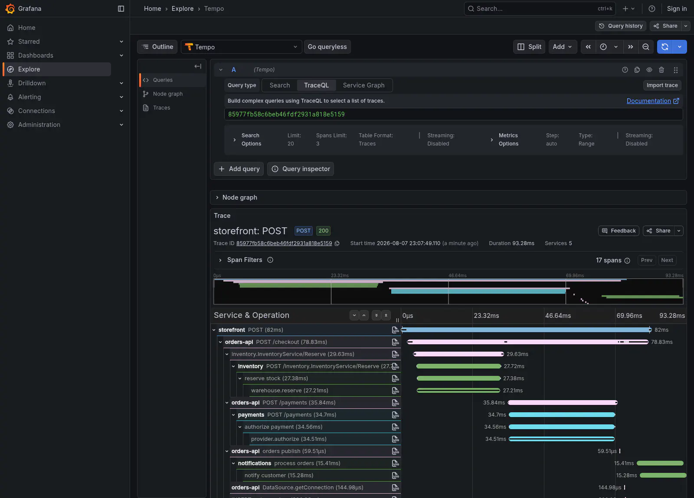This screenshot has height=498, width=694.
Task: Expand the Administration sidebar chevron
Action: pos(121,125)
